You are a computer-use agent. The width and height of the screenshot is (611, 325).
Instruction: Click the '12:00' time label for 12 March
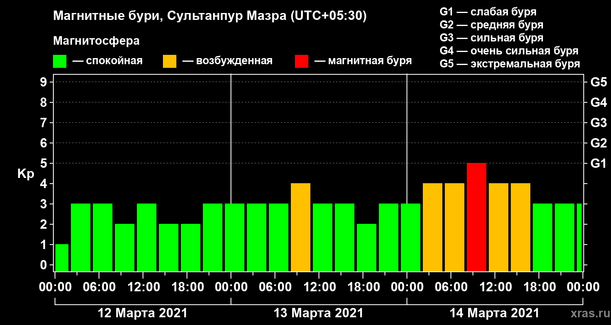pos(143,287)
